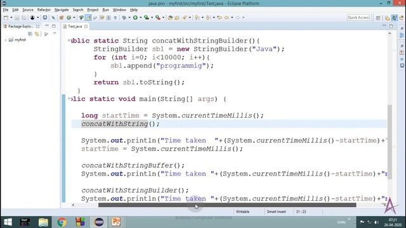Image resolution: width=406 pixels, height=228 pixels.
Task: Click the Open Task icon in toolbar
Action: coord(45,18)
